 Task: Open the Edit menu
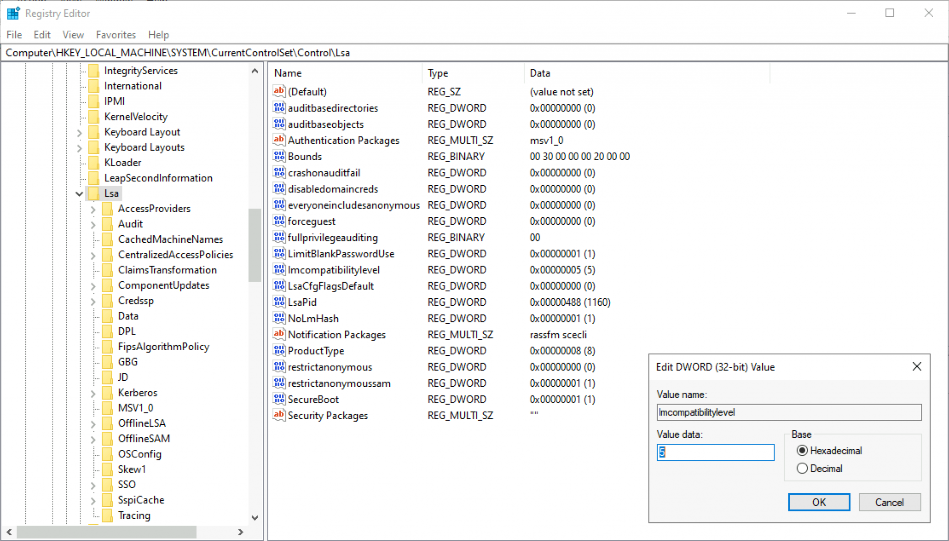click(x=42, y=35)
